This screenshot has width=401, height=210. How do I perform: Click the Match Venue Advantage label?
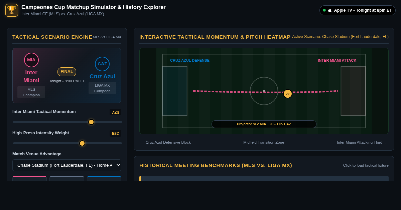point(37,154)
